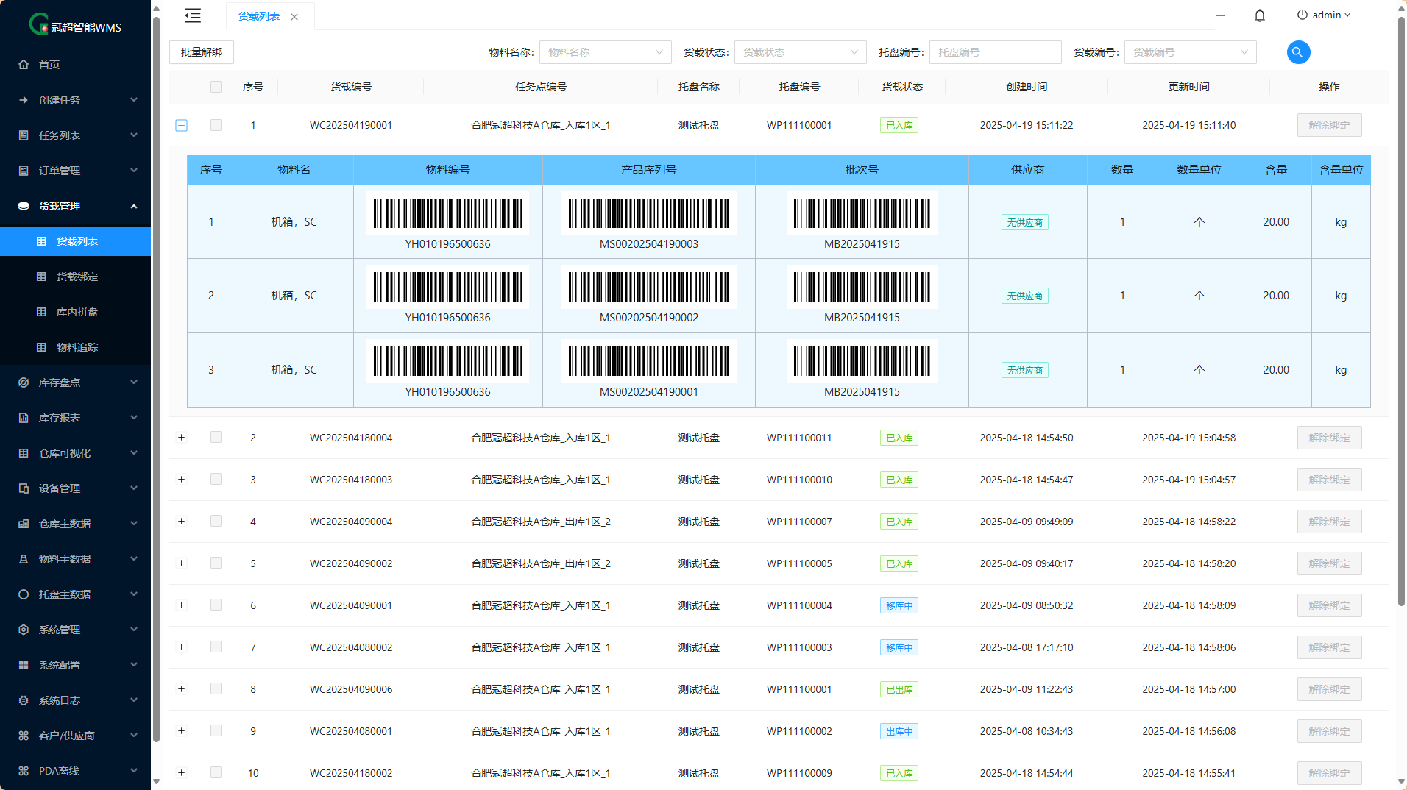Click the 托盘编号 input field
Image resolution: width=1407 pixels, height=790 pixels.
coord(995,52)
